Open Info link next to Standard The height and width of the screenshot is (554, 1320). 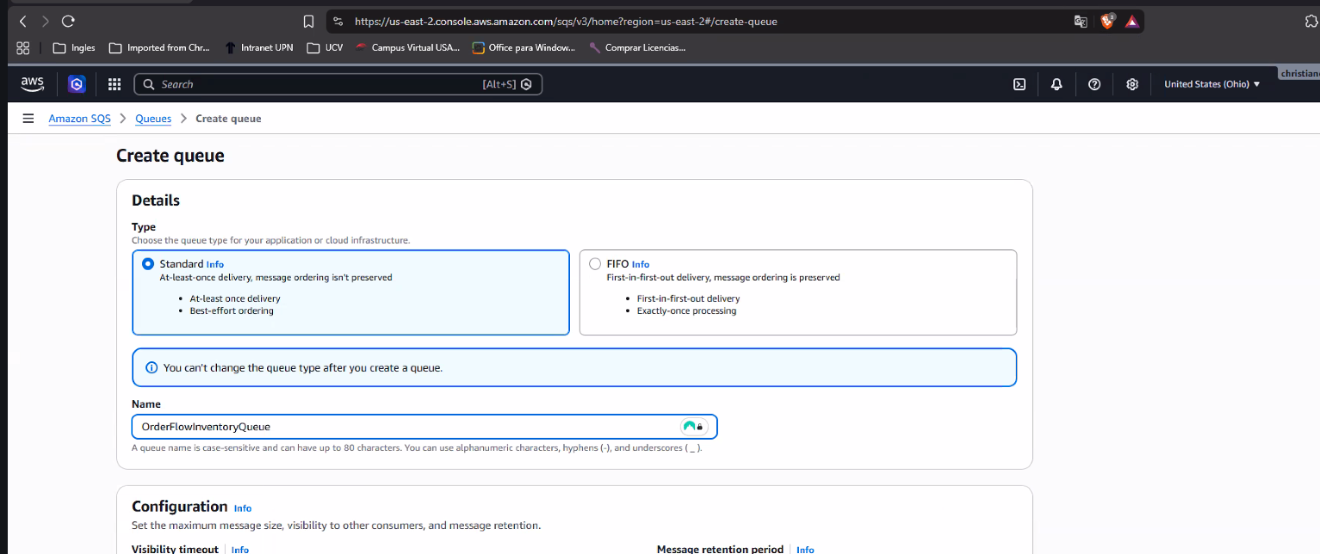[x=215, y=265]
